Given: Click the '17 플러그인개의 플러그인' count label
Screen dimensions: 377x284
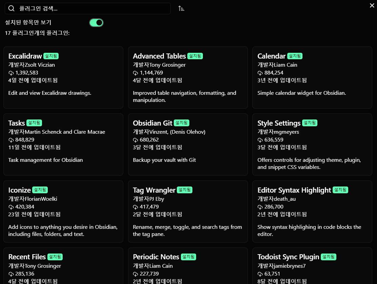Looking at the screenshot, I should (37, 33).
